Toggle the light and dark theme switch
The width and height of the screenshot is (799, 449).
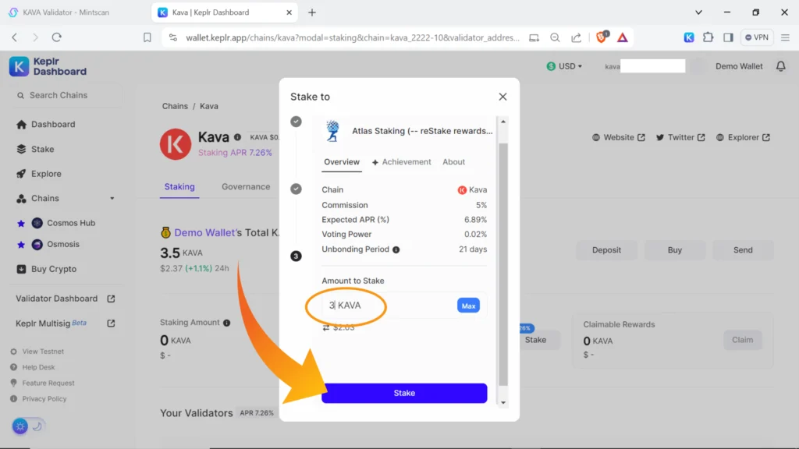click(28, 426)
